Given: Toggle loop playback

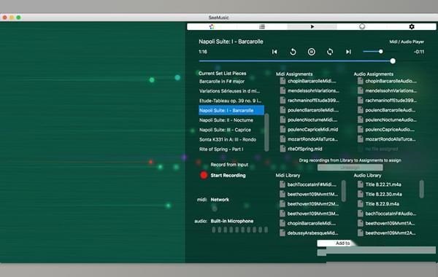Looking at the screenshot, I should click(330, 52).
